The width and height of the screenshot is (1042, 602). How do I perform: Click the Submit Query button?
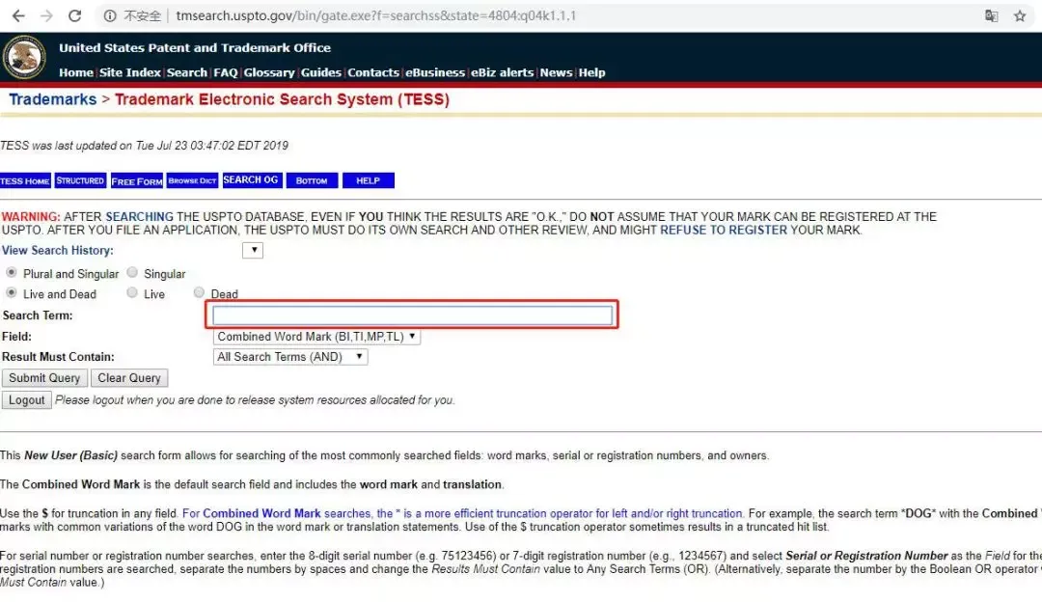click(44, 378)
